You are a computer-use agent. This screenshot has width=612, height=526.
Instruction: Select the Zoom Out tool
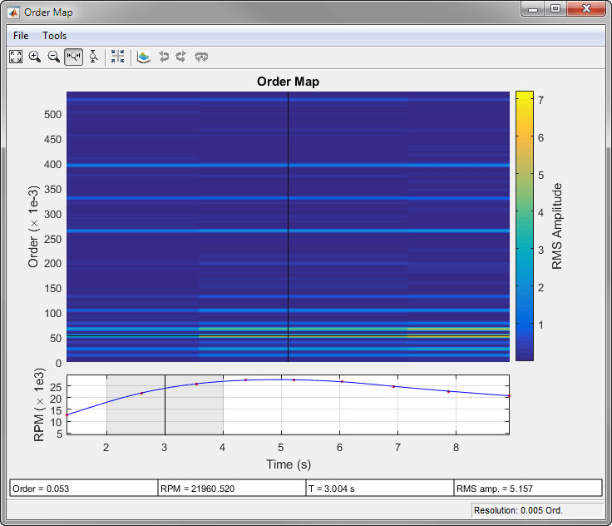click(x=54, y=57)
